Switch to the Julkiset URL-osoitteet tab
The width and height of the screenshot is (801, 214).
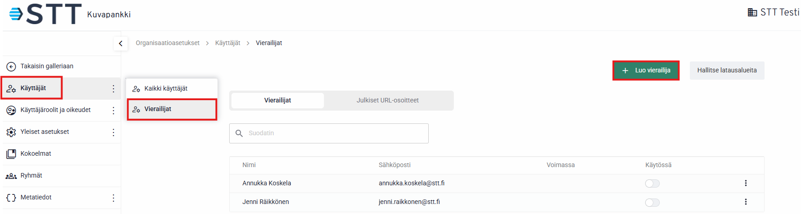point(387,100)
